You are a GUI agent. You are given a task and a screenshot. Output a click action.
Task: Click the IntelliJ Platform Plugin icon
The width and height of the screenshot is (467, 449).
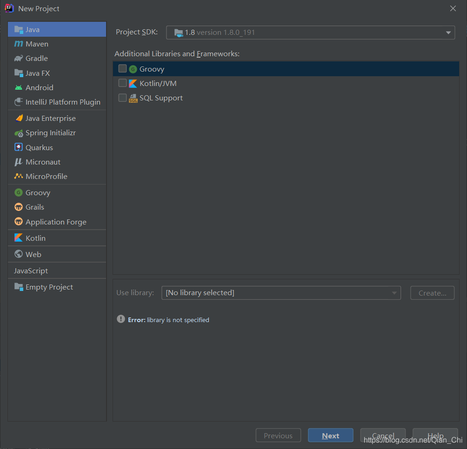[19, 102]
